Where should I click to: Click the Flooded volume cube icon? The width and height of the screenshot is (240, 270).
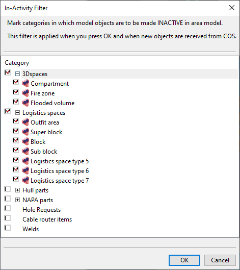pyautogui.click(x=25, y=103)
